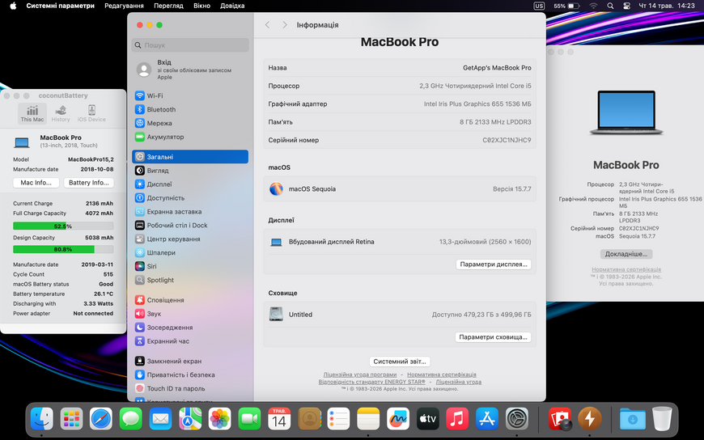Open coconutBattery icon in Dock

(590, 419)
